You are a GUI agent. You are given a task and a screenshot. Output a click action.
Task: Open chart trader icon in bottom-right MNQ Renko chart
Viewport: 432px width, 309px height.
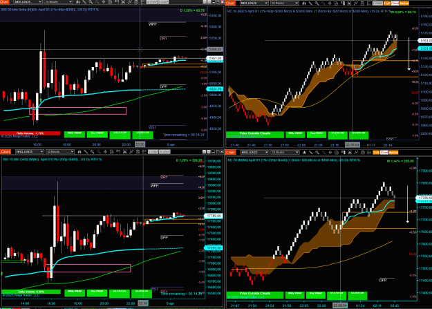344,153
